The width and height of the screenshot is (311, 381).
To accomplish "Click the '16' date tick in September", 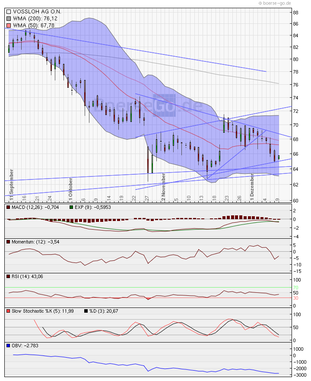I will [24, 198].
